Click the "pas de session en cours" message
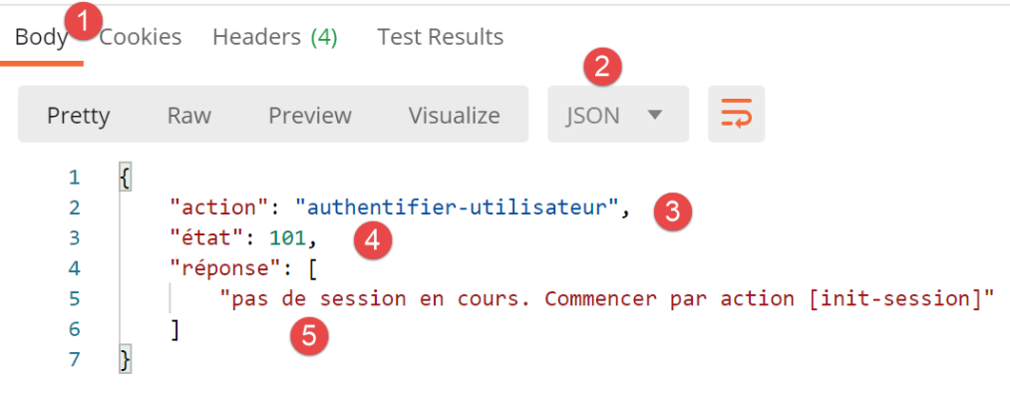 coord(608,298)
